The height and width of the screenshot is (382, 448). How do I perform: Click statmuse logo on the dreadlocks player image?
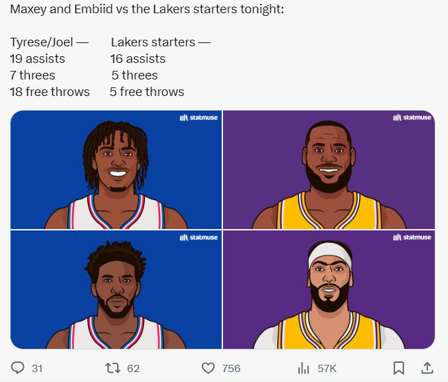pyautogui.click(x=199, y=118)
